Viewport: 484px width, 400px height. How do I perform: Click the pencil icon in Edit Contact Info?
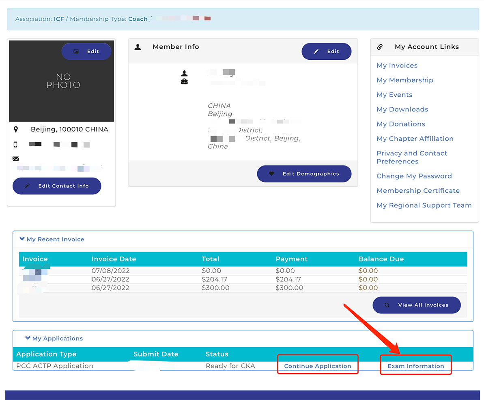[x=27, y=186]
